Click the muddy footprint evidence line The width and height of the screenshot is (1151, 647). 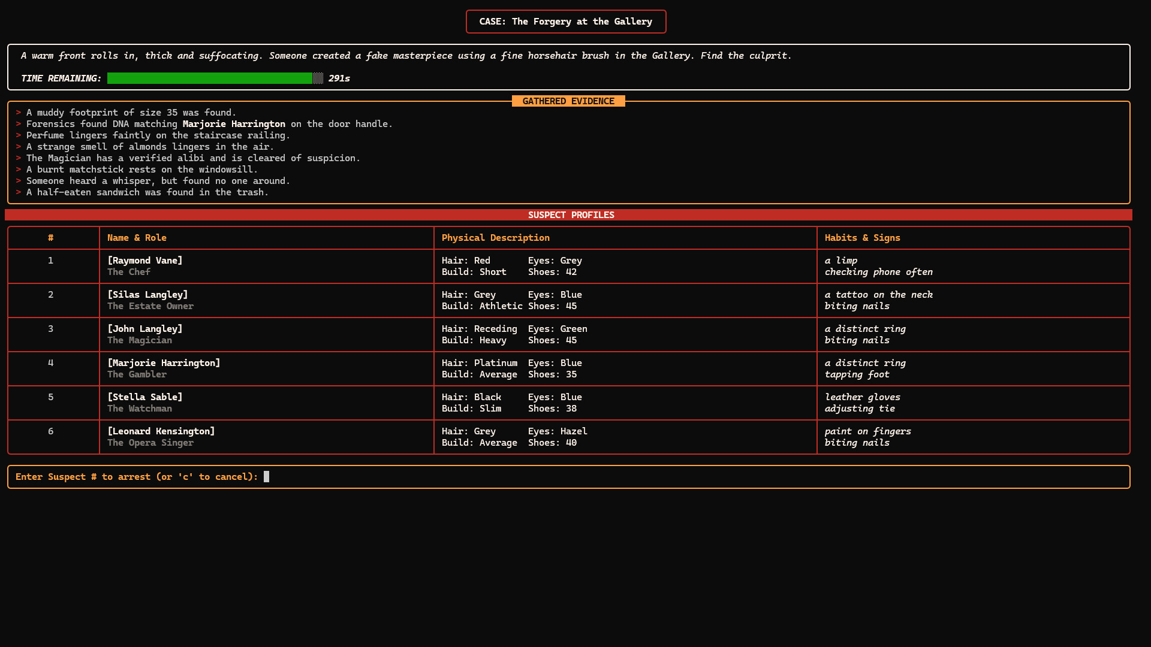point(131,112)
